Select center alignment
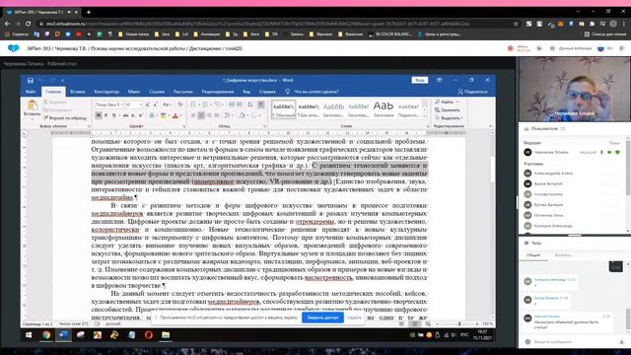The image size is (631, 355). click(x=201, y=115)
